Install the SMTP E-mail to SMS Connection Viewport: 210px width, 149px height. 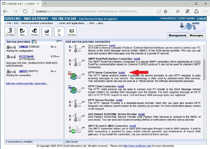(x=133, y=126)
